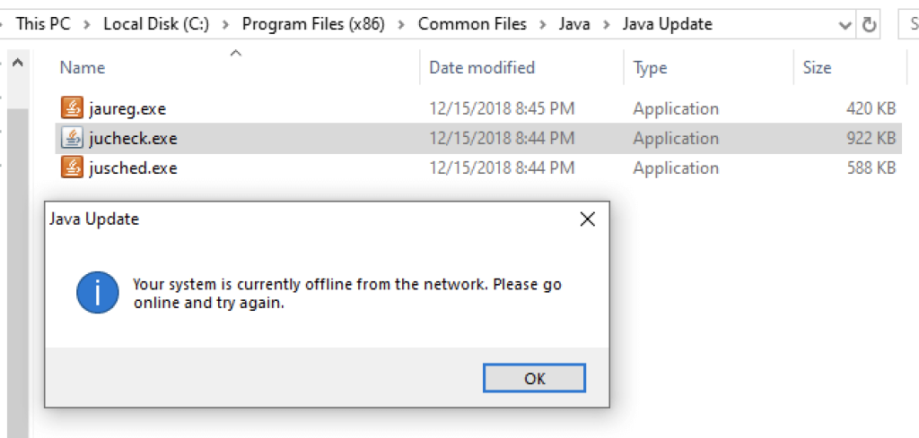The width and height of the screenshot is (919, 438).
Task: Sort files by Size column
Action: pyautogui.click(x=817, y=67)
